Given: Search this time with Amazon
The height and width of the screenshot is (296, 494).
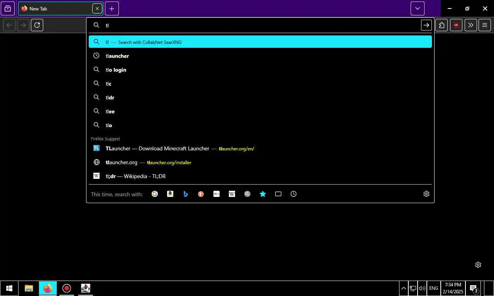Looking at the screenshot, I should pos(170,194).
